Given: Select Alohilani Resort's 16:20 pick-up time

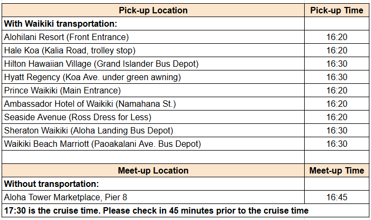Looking at the screenshot, I should pyautogui.click(x=336, y=37).
